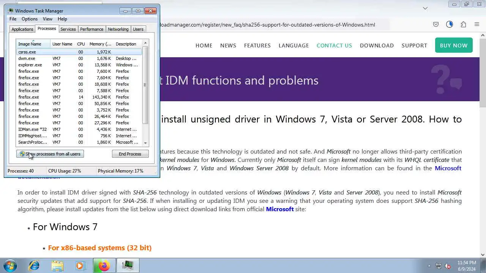Screen dimensions: 486x273
Task: Switch to Firefox taskbar icon
Action: 104,265
